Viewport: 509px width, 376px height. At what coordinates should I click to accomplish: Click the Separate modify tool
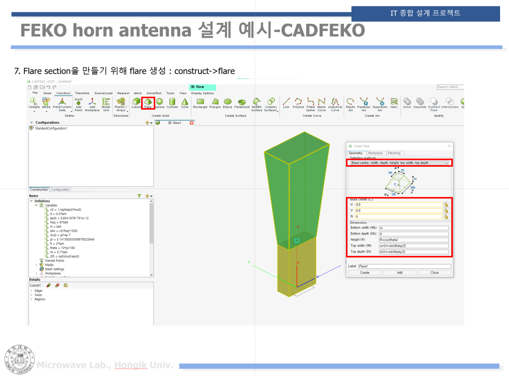point(420,103)
